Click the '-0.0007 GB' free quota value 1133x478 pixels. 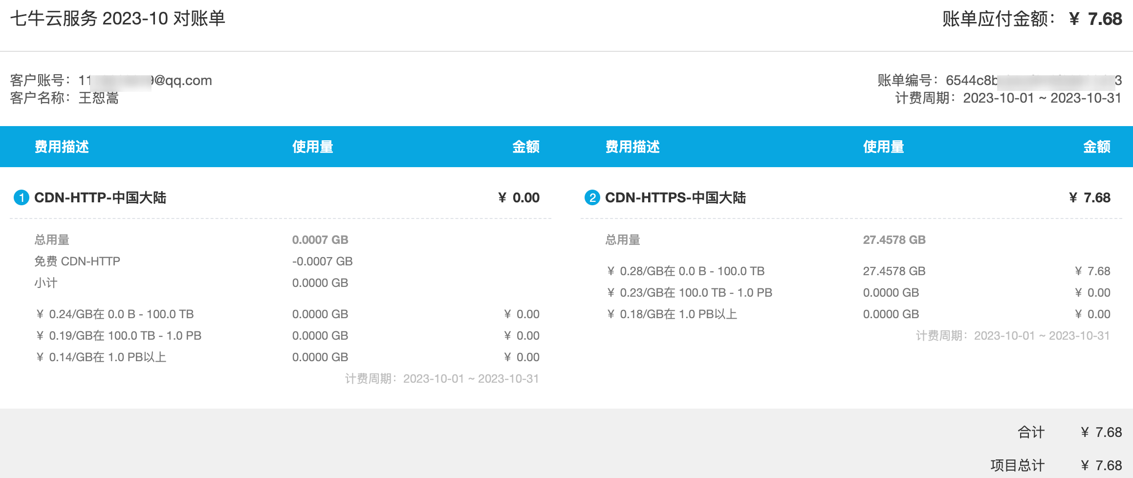pos(323,261)
